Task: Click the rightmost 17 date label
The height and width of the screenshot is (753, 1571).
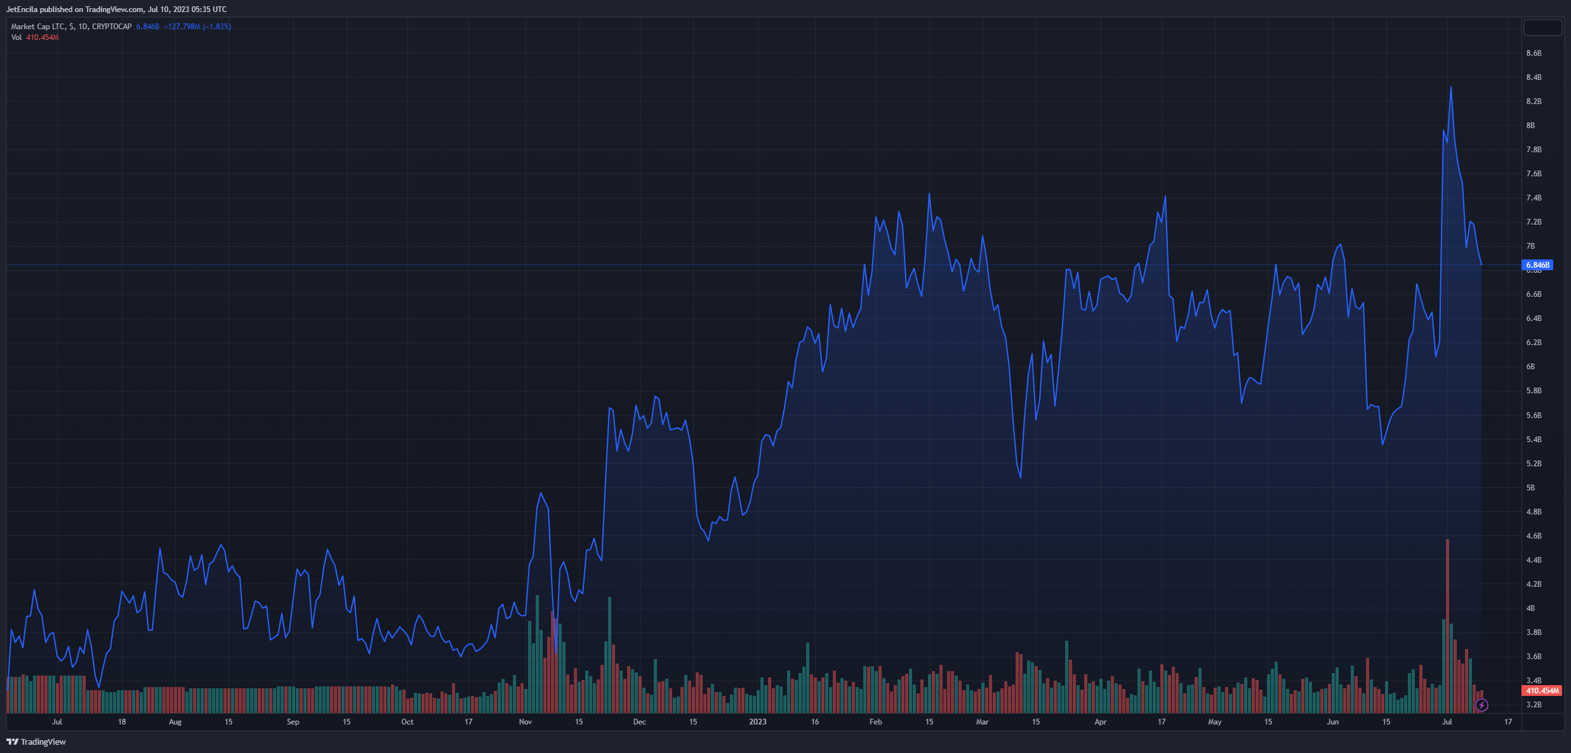Action: pyautogui.click(x=1508, y=722)
